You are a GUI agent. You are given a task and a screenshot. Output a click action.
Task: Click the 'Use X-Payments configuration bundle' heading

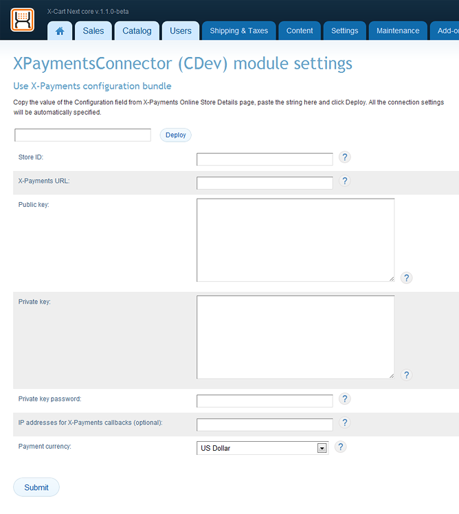92,86
